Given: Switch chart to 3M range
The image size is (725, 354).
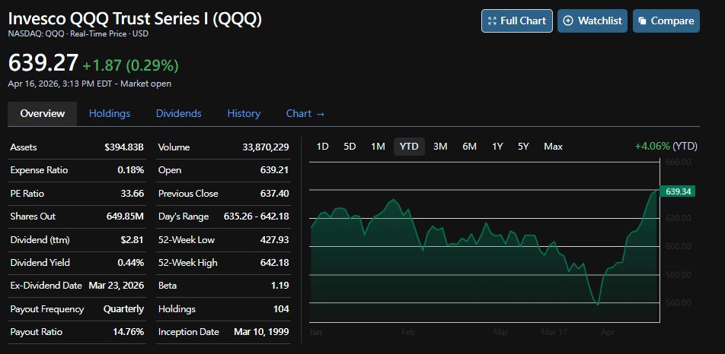Looking at the screenshot, I should [x=440, y=146].
